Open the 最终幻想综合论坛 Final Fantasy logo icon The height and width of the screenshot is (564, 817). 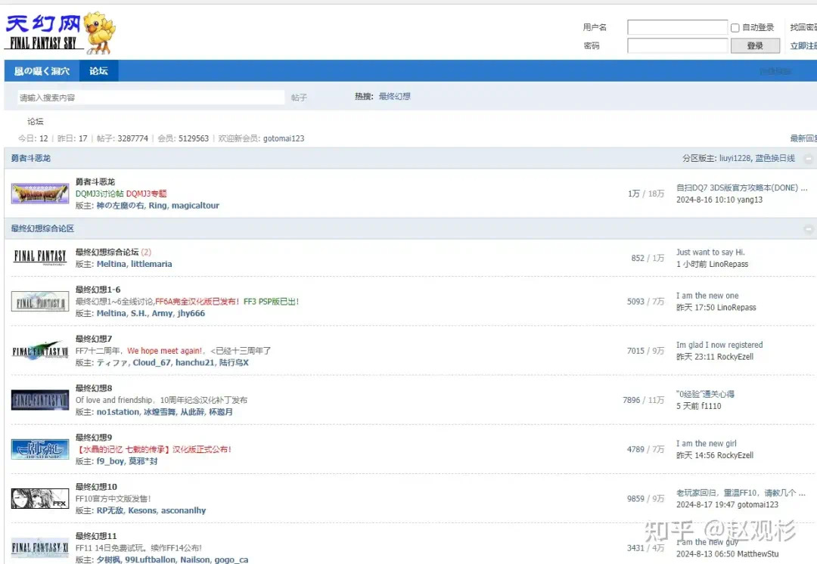[40, 257]
